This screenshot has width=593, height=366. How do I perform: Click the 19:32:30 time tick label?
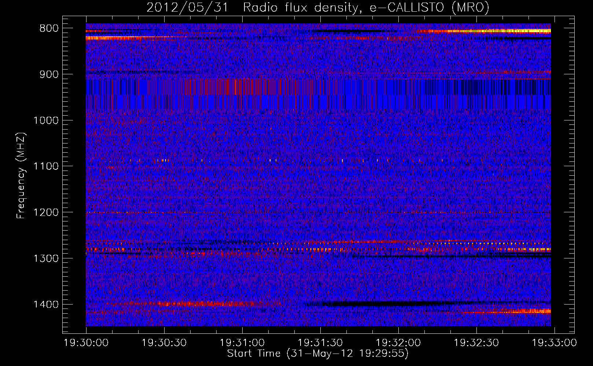pyautogui.click(x=476, y=343)
